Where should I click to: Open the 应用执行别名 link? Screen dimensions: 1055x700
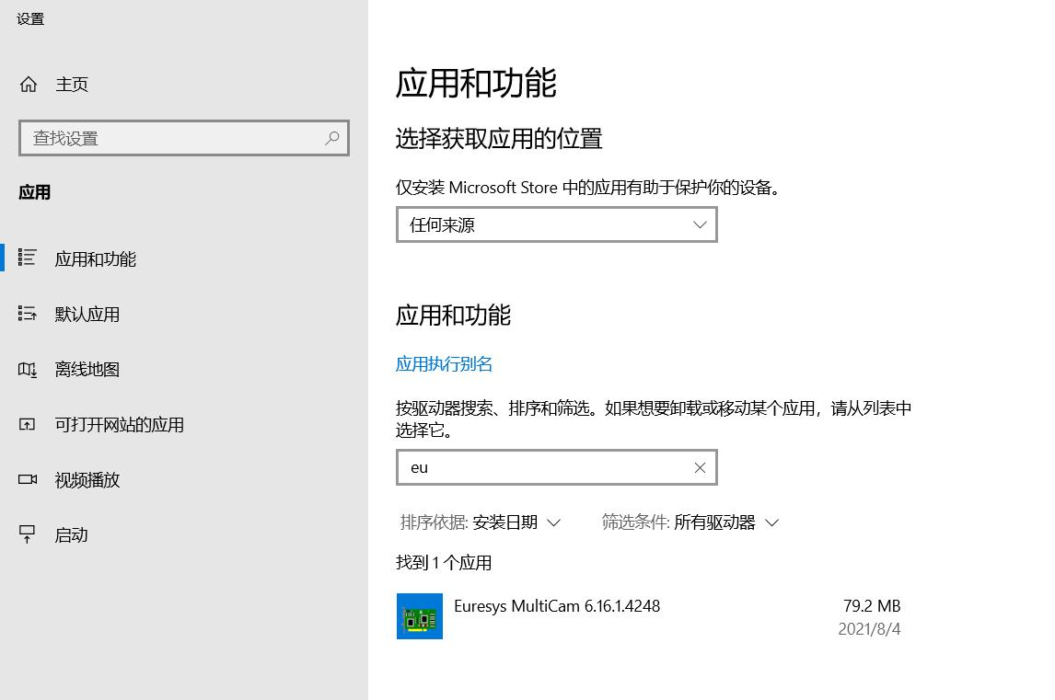click(x=444, y=364)
